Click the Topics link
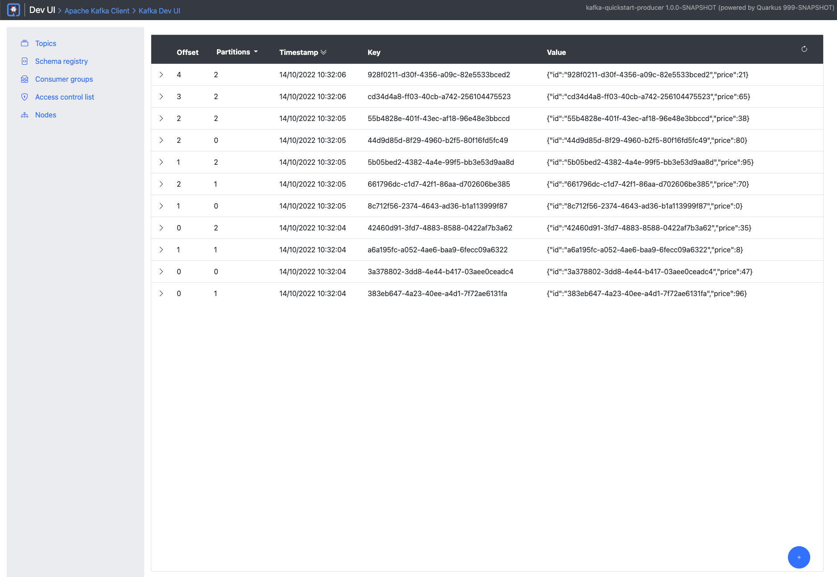The width and height of the screenshot is (837, 577). click(x=46, y=43)
